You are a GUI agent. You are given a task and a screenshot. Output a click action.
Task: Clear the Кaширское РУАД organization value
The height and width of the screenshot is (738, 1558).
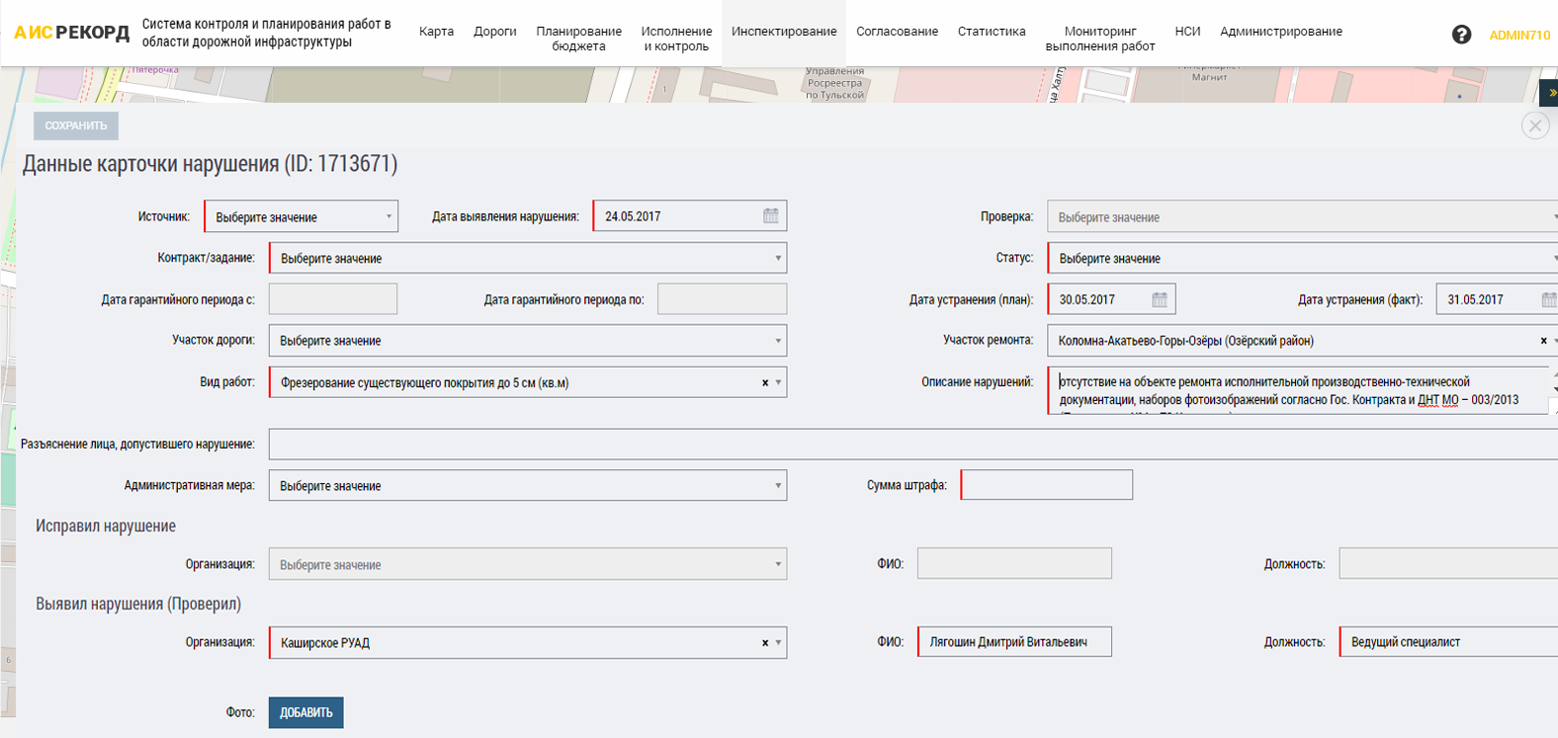[x=765, y=642]
